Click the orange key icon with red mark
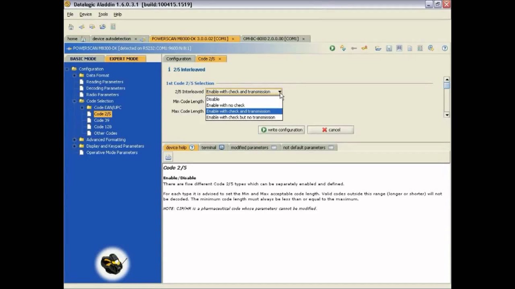 click(x=364, y=48)
